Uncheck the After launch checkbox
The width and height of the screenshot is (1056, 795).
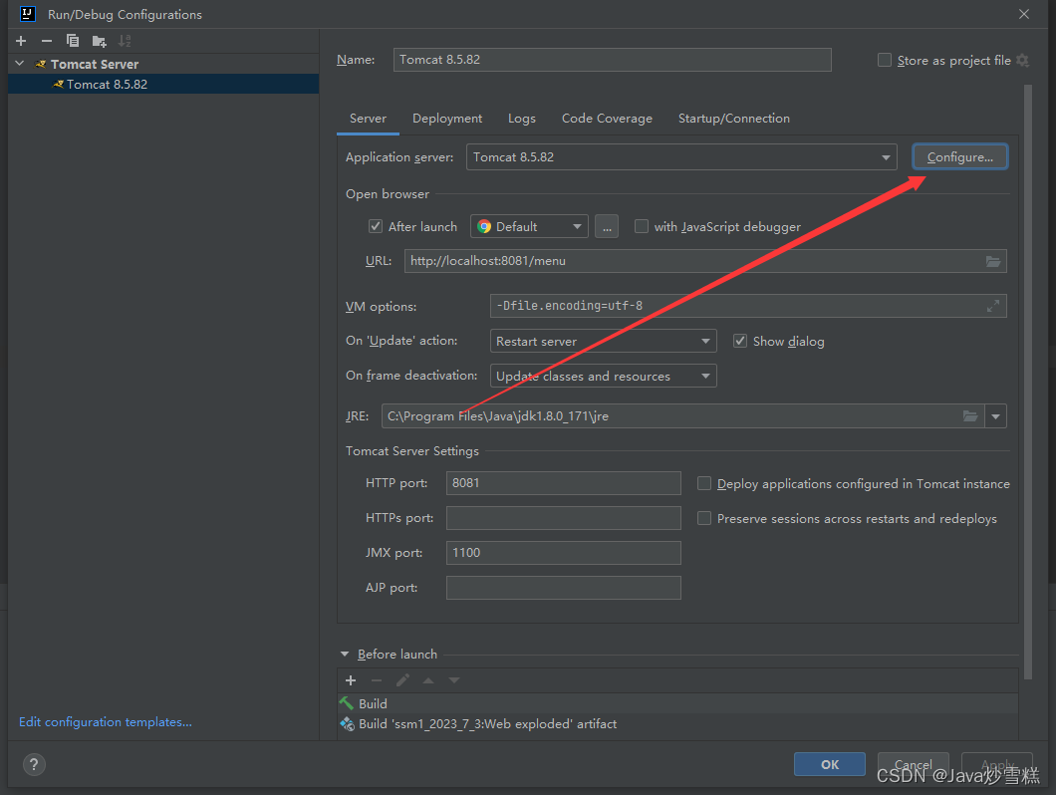pos(376,226)
